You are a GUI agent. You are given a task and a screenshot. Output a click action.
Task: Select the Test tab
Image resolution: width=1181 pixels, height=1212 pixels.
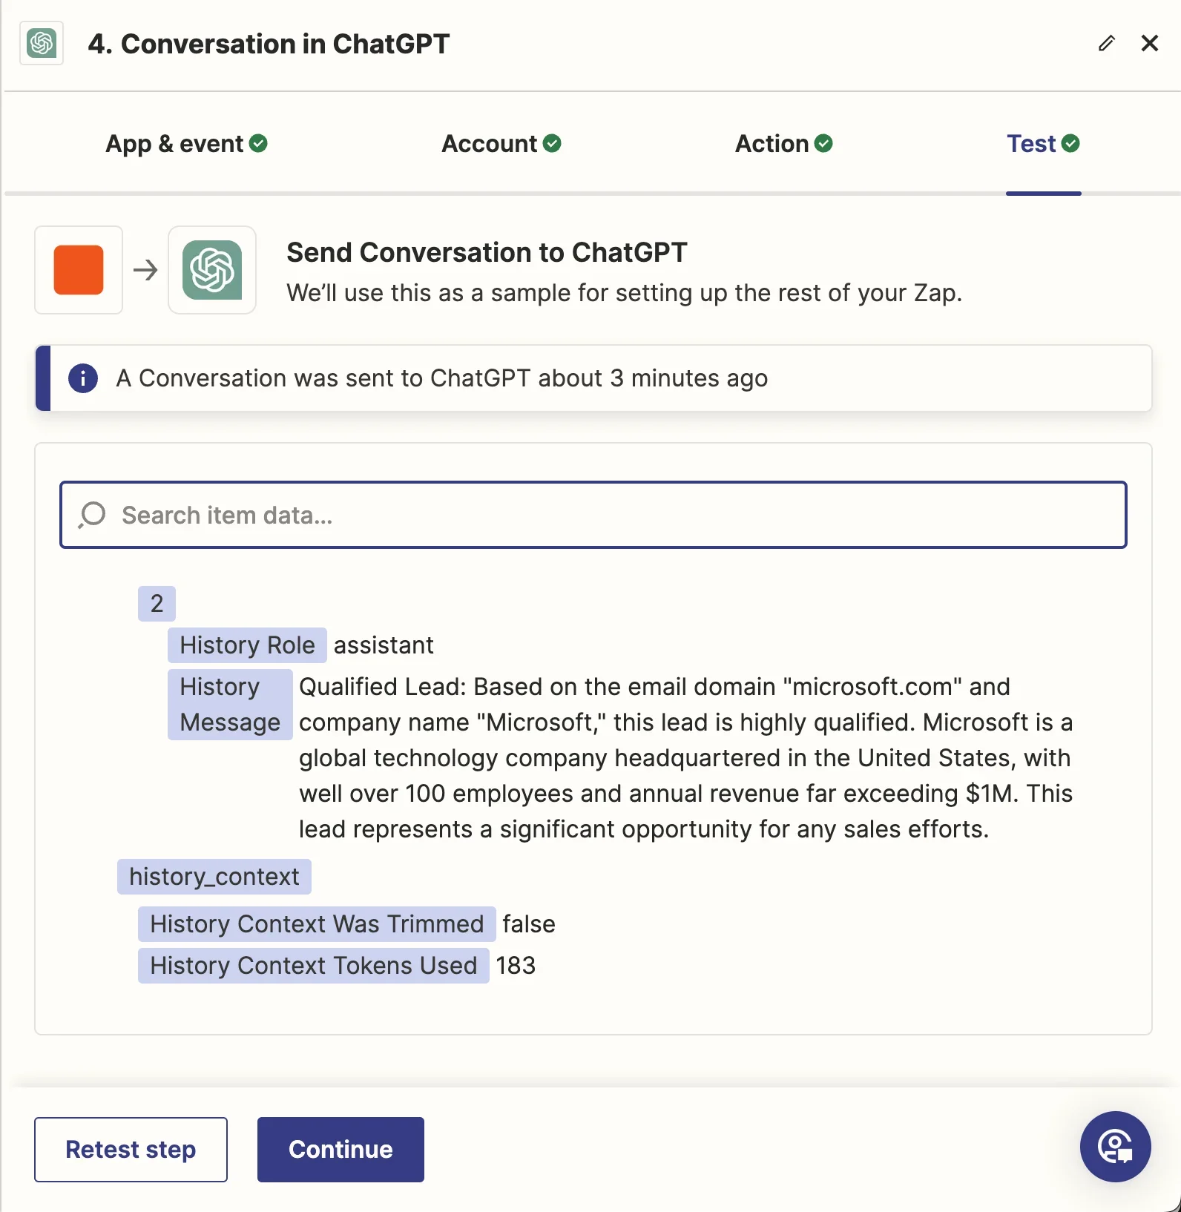click(1043, 144)
